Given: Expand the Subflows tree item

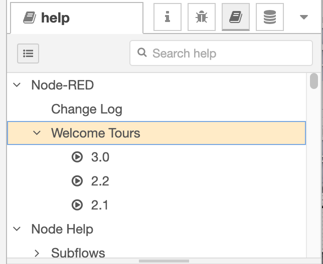Looking at the screenshot, I should coord(37,253).
